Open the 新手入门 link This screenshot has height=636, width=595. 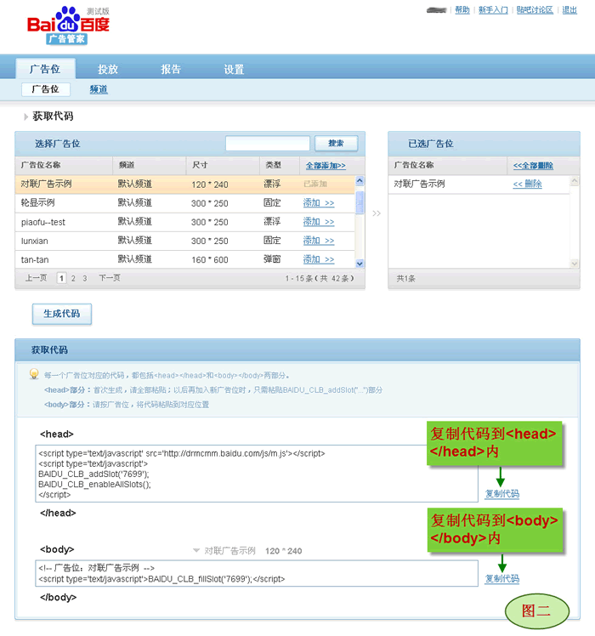pos(493,9)
